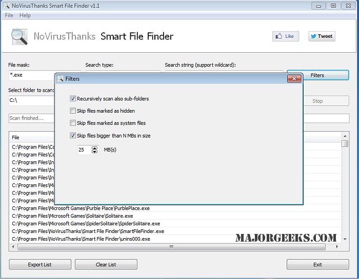Viewport: 359px width, 279px height.
Task: Select the Solitaire.exe result row
Action: tap(175, 216)
